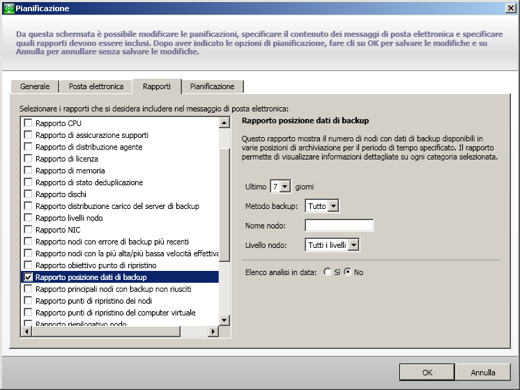Viewport: 520px width, 390px height.
Task: Check the Rapporto NIC checkbox
Action: (x=28, y=230)
